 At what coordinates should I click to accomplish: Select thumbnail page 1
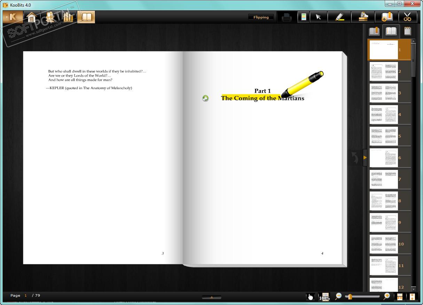coord(389,50)
